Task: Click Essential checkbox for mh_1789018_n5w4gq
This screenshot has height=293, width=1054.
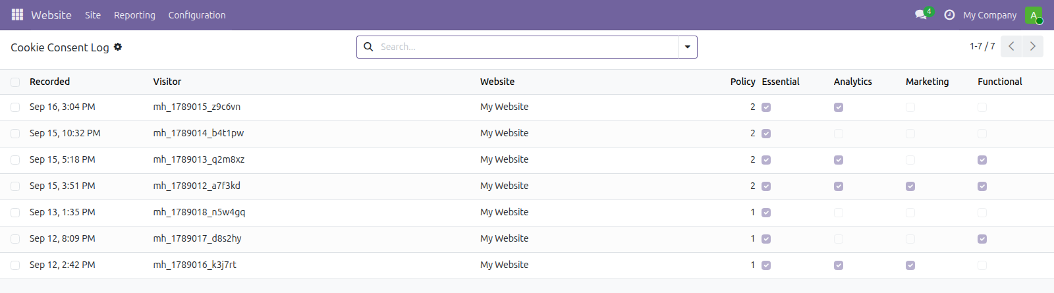Action: click(x=766, y=213)
